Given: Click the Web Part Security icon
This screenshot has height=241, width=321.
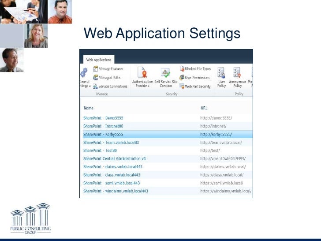Looking at the screenshot, I should coord(182,86).
